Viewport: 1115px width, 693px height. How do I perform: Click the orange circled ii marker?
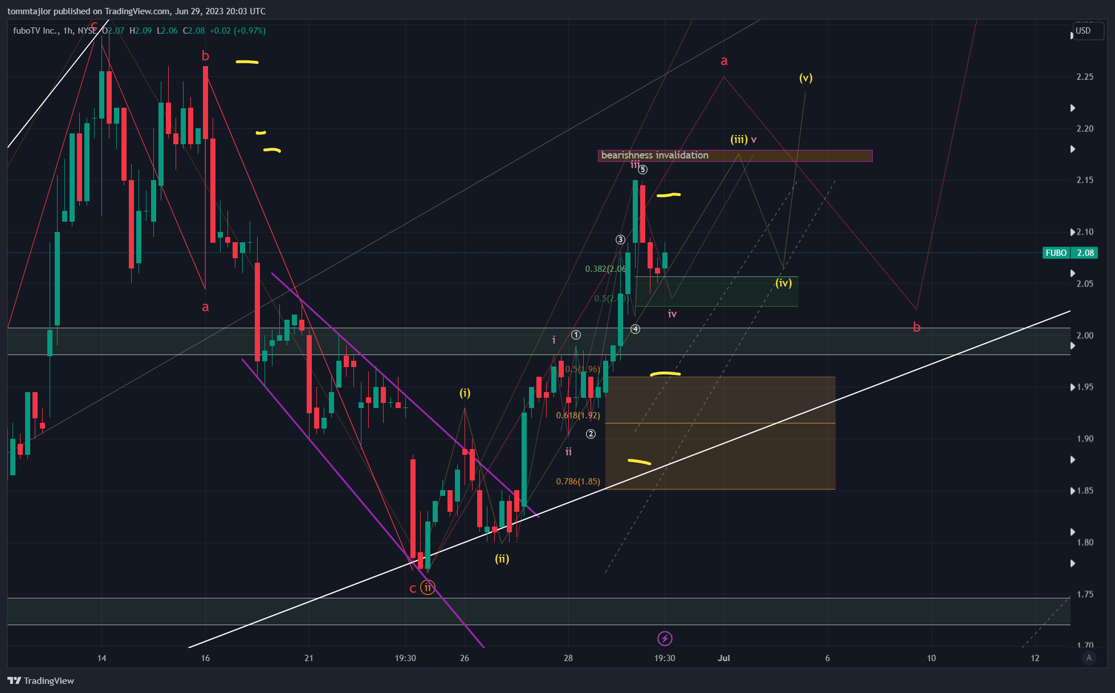[x=428, y=588]
